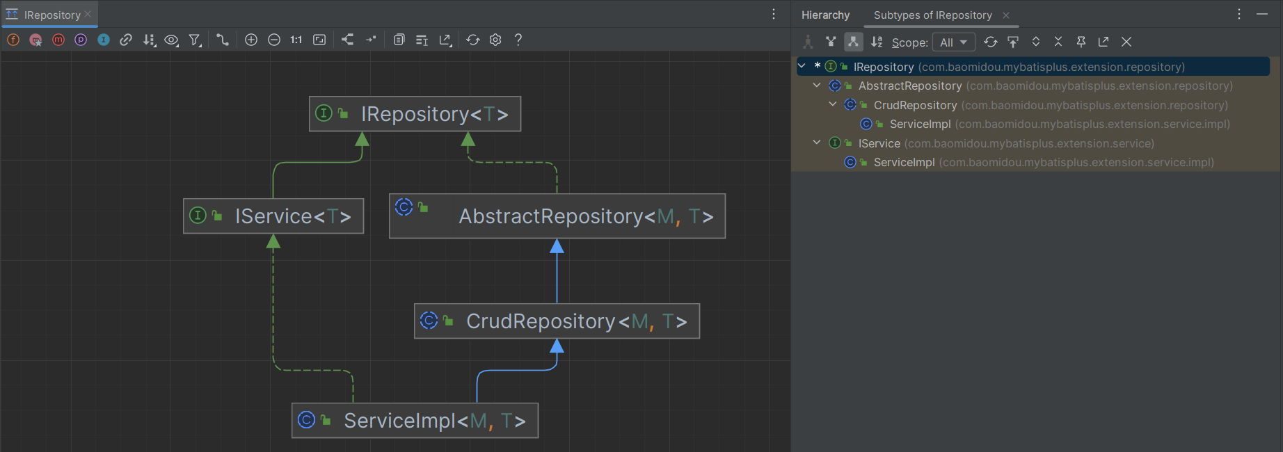Refresh the diagram data
This screenshot has height=452, width=1283.
pyautogui.click(x=473, y=40)
